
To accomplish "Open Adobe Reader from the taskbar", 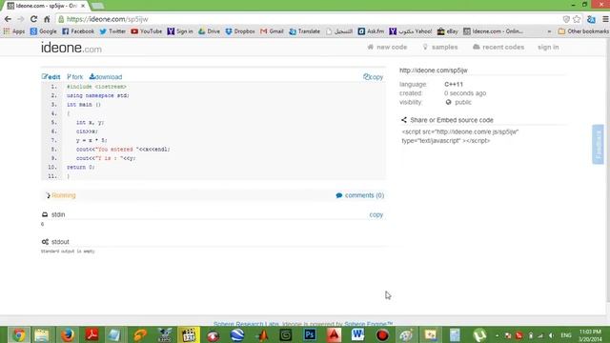I will click(91, 334).
